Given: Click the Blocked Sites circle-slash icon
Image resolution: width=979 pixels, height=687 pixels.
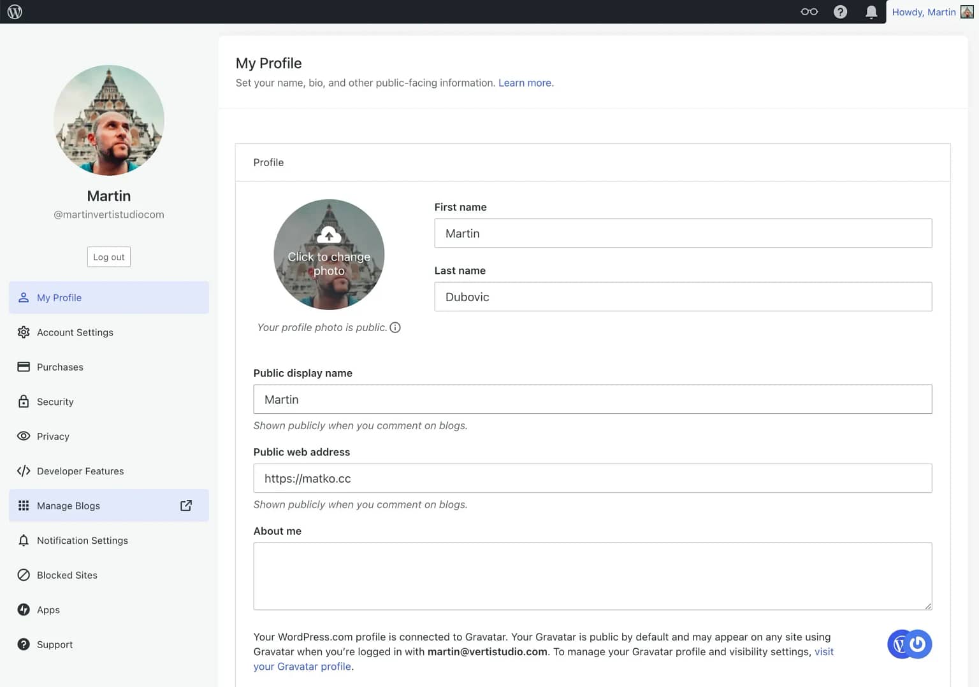Looking at the screenshot, I should click(x=24, y=575).
